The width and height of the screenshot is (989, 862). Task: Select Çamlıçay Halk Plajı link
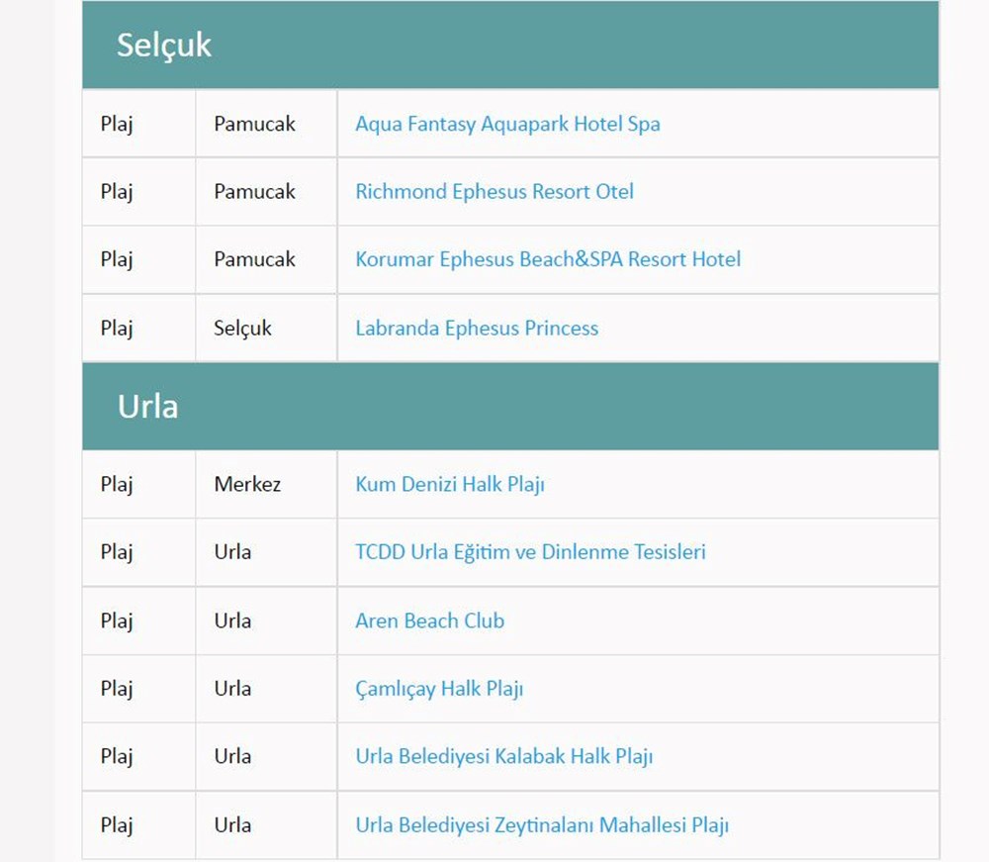439,689
